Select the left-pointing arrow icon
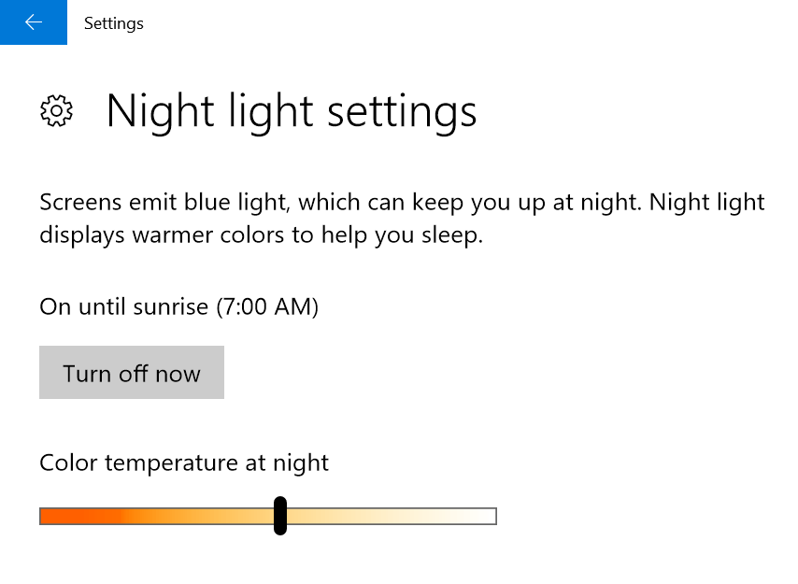Viewport: 798px width, 584px height. 34,22
